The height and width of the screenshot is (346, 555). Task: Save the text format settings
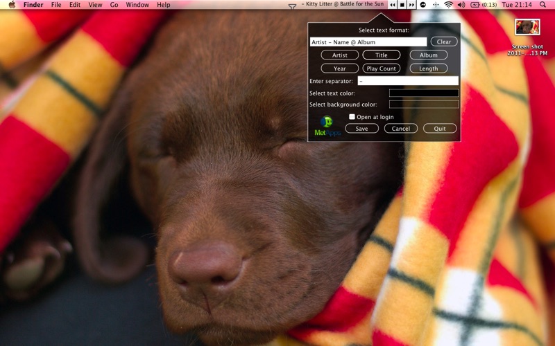click(x=361, y=129)
